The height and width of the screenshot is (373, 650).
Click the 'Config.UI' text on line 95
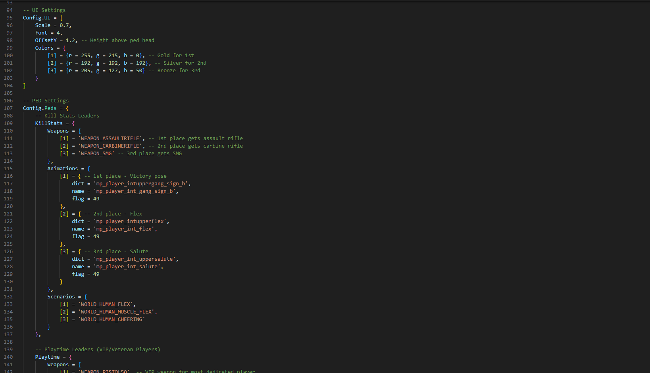click(37, 18)
